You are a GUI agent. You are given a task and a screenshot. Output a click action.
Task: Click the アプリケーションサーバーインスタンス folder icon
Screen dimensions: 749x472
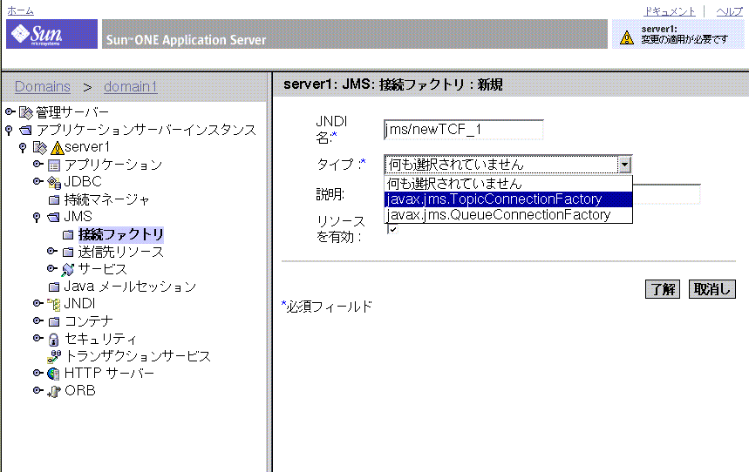[26, 130]
